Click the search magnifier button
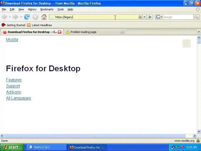 [196, 17]
